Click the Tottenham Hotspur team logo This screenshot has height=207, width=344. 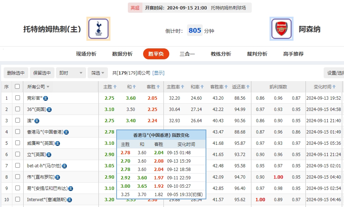(x=98, y=29)
